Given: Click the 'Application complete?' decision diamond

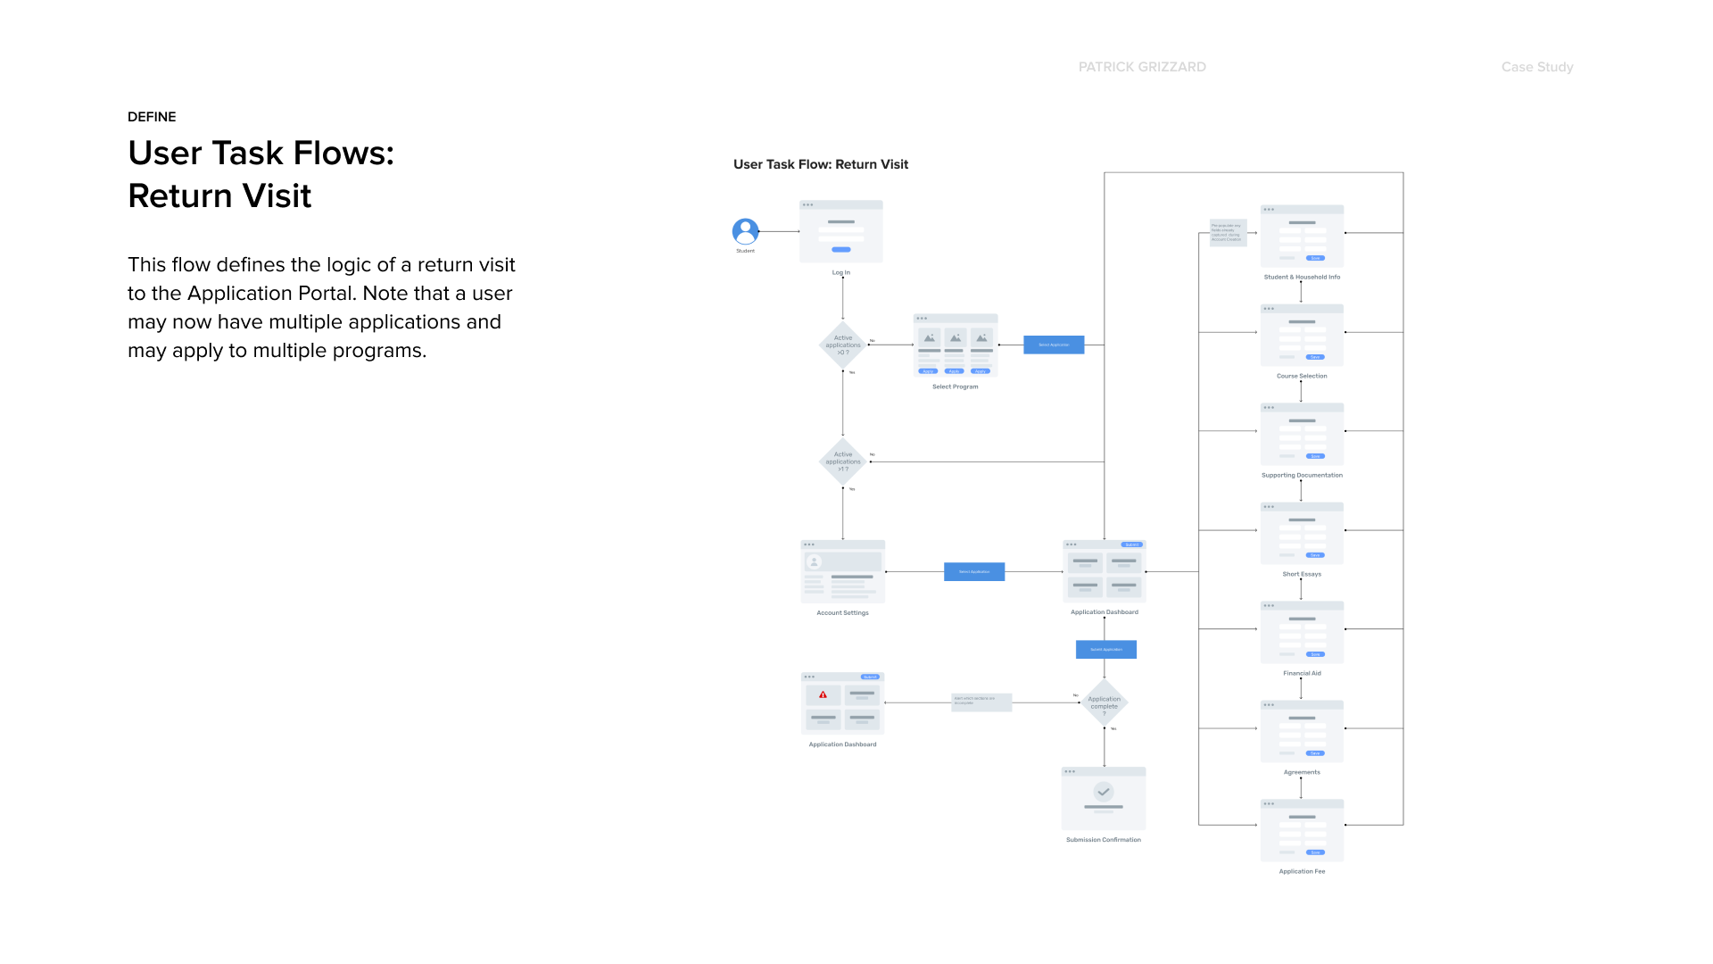Looking at the screenshot, I should tap(1104, 703).
